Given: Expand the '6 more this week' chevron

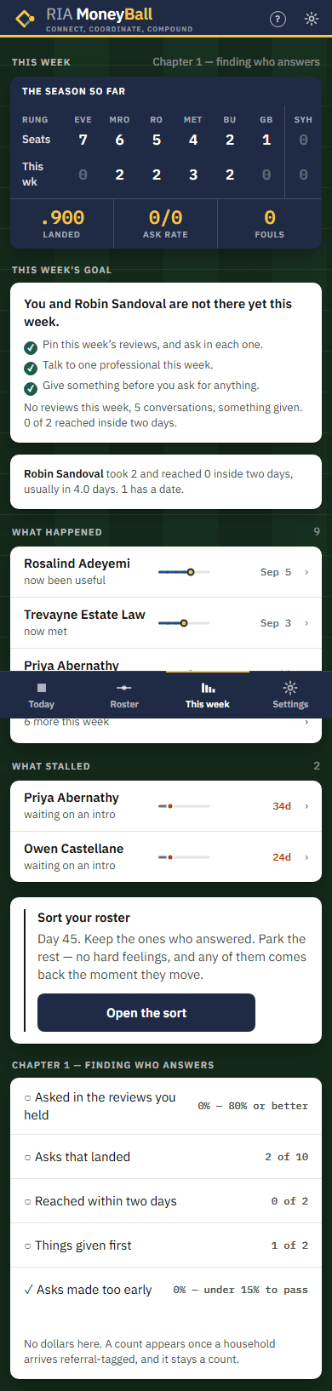Looking at the screenshot, I should [x=306, y=722].
